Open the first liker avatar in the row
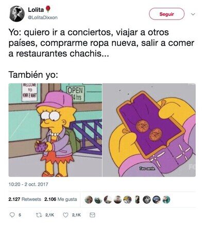This screenshot has height=227, width=206. [x=89, y=200]
